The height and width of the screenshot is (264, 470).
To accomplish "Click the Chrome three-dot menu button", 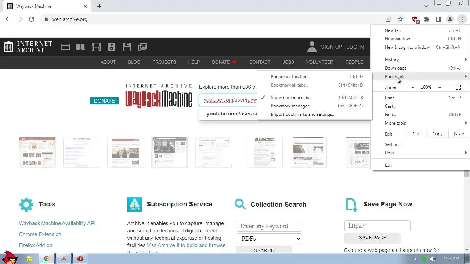I will [462, 19].
